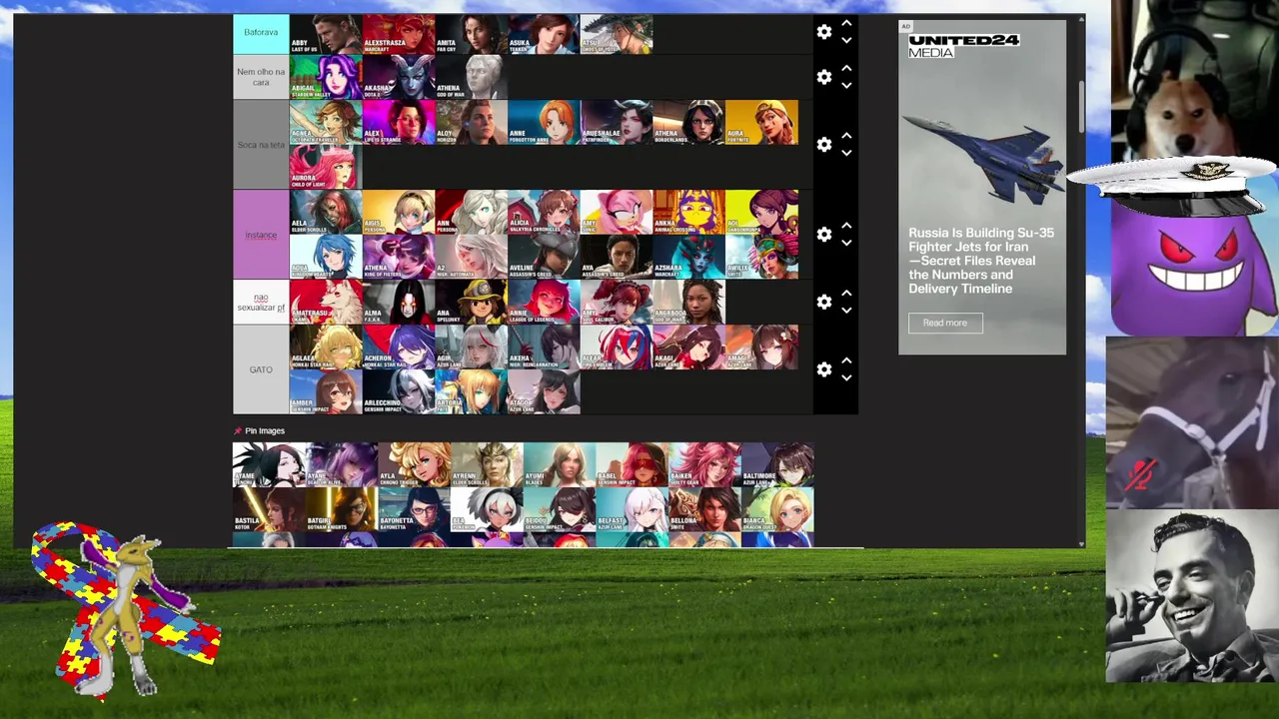Pick the Bayonetta image from the pool
This screenshot has width=1279, height=719.
pyautogui.click(x=415, y=509)
